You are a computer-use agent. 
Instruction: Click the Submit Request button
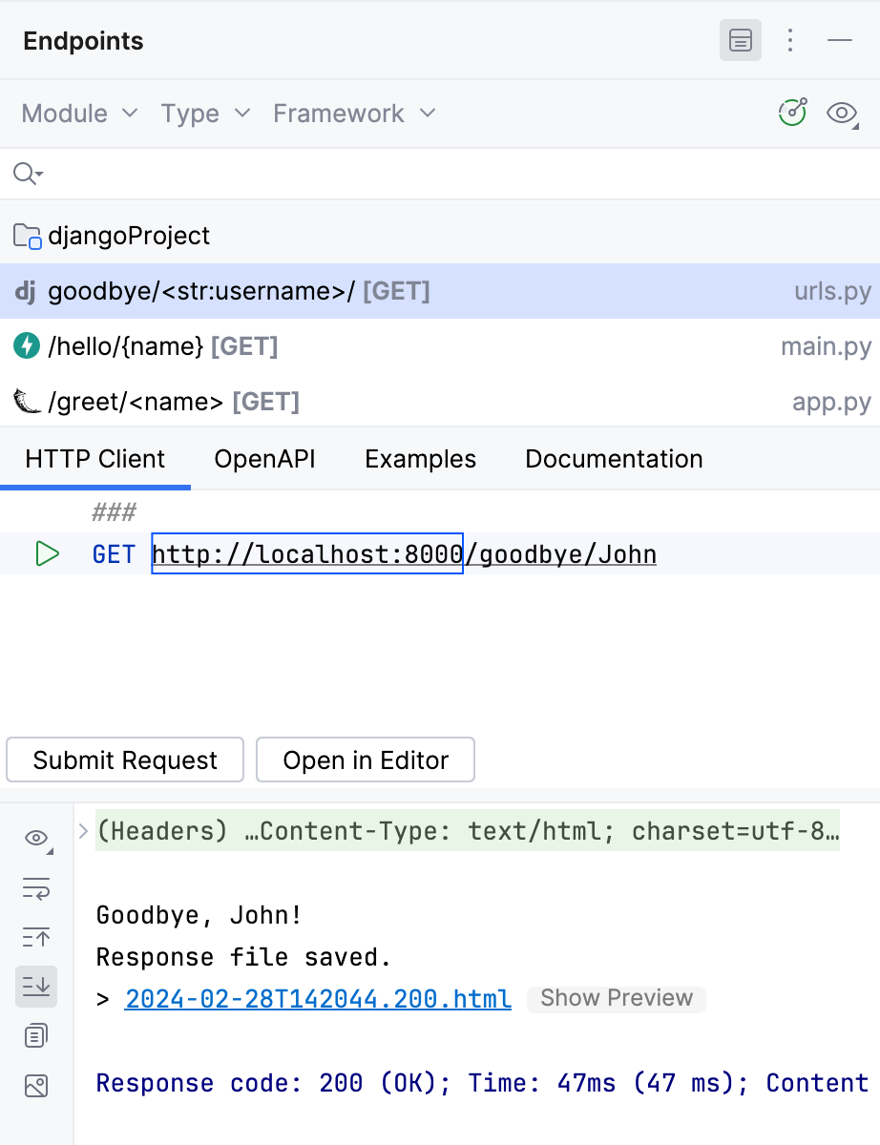(x=125, y=760)
